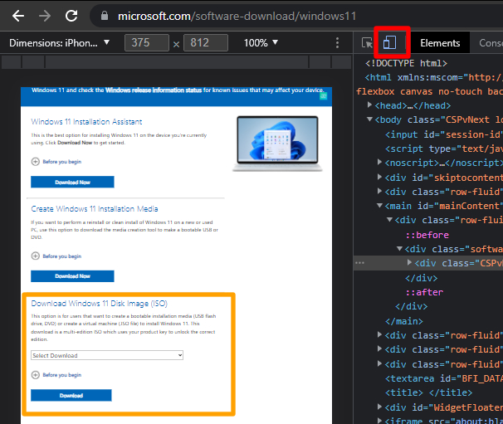Click the plus icon under Installation Assistant
This screenshot has height=424, width=503.
pos(36,161)
